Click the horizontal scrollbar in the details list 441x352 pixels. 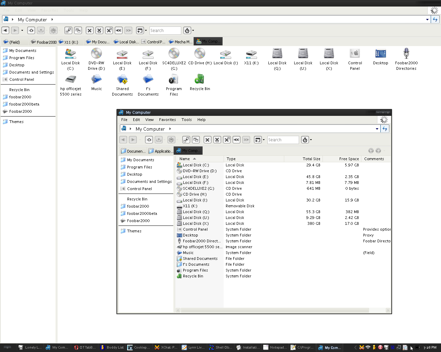pos(275,310)
